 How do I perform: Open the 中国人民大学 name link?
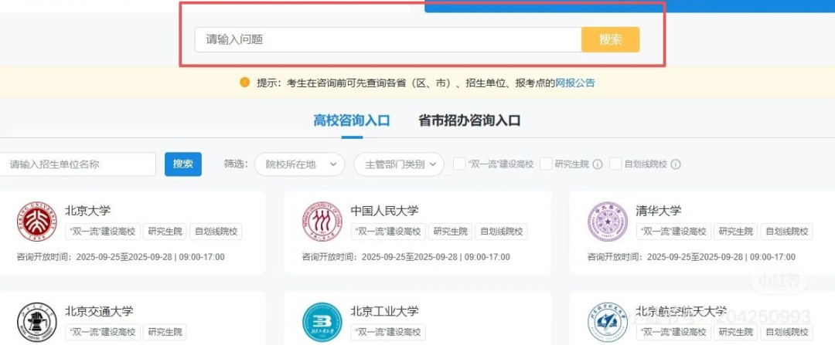384,211
